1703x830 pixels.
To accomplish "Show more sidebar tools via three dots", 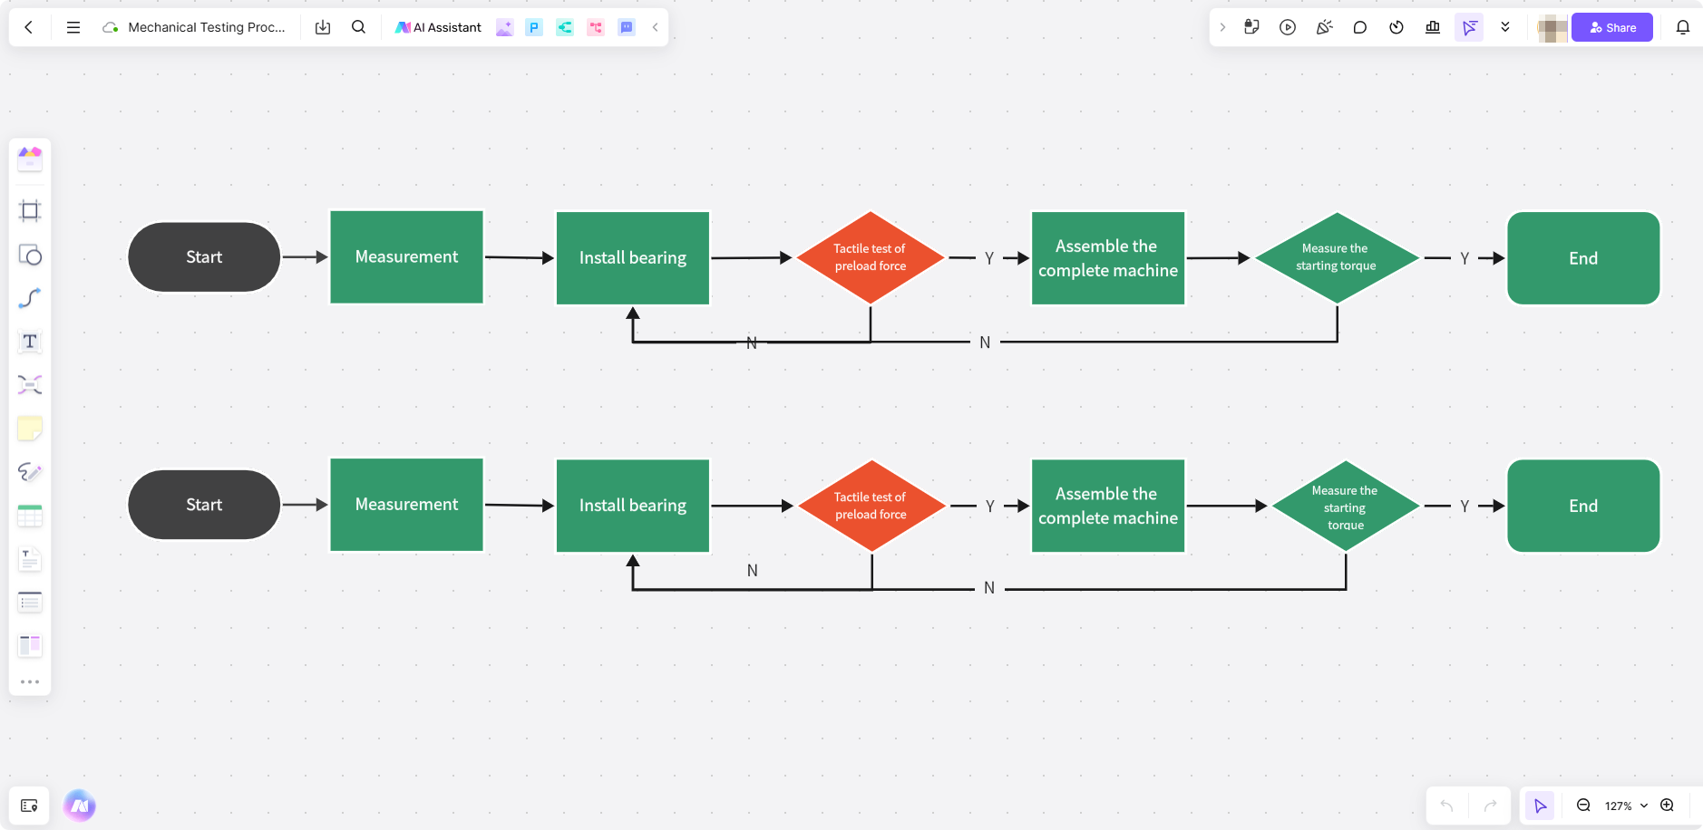I will 30,681.
